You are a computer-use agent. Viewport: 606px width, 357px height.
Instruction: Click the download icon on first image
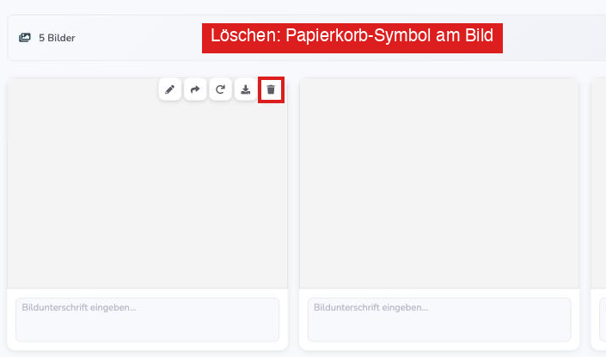pos(246,89)
